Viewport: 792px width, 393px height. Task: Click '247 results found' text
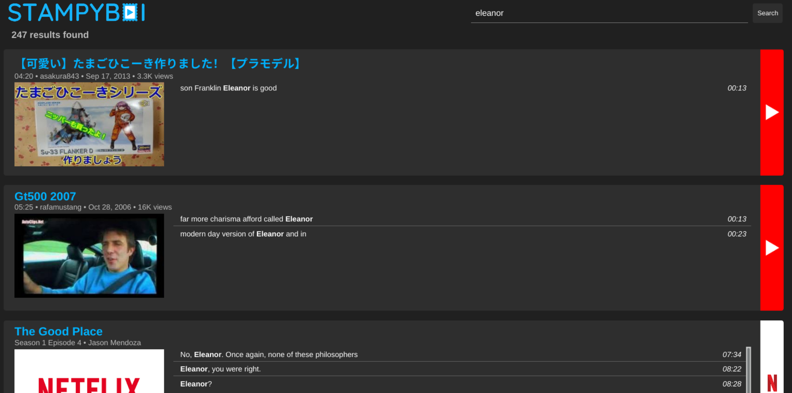50,35
